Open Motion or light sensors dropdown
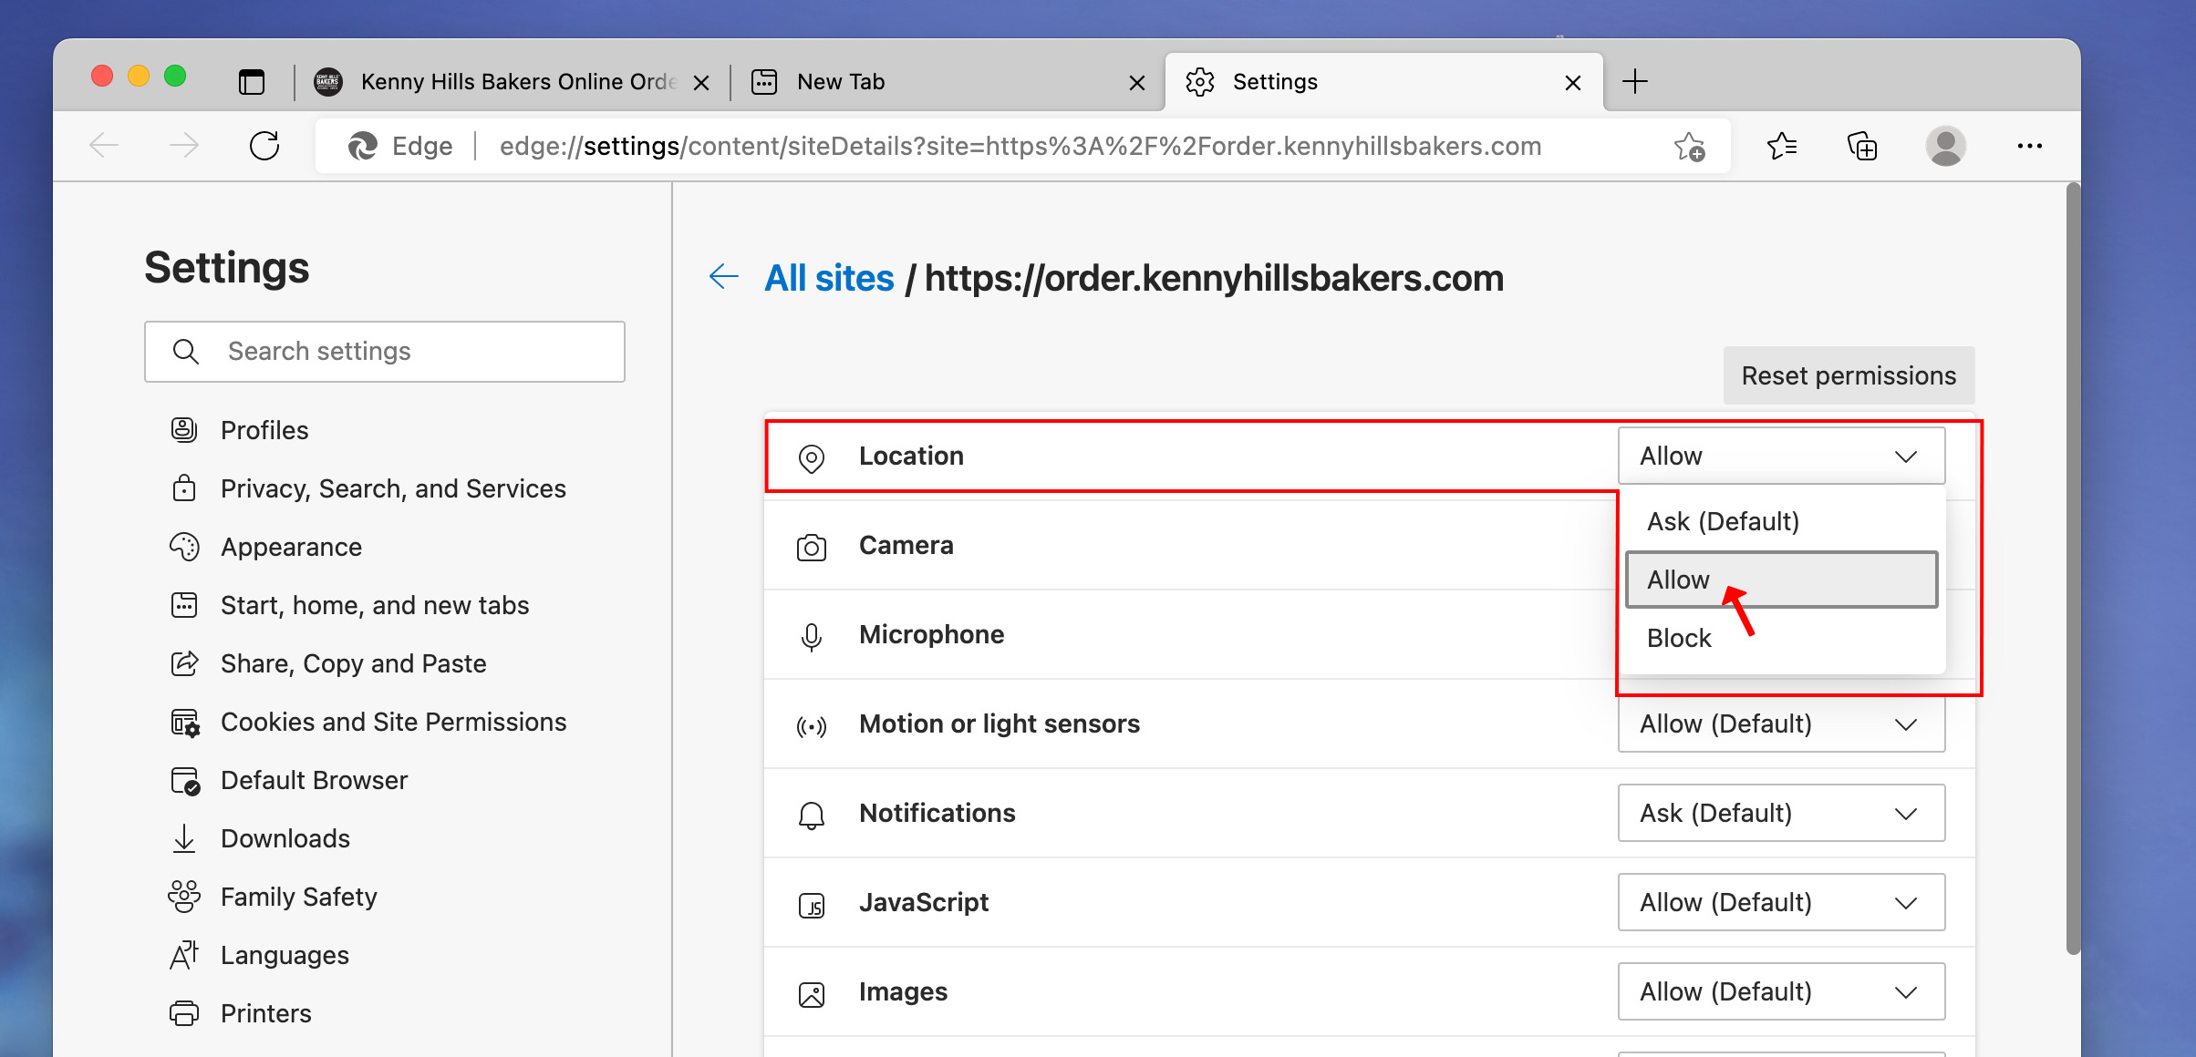 click(1780, 724)
